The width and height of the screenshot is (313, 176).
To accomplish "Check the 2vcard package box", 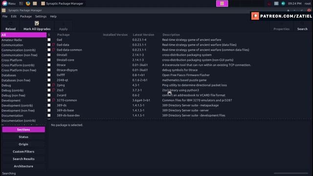I will (x=49, y=95).
